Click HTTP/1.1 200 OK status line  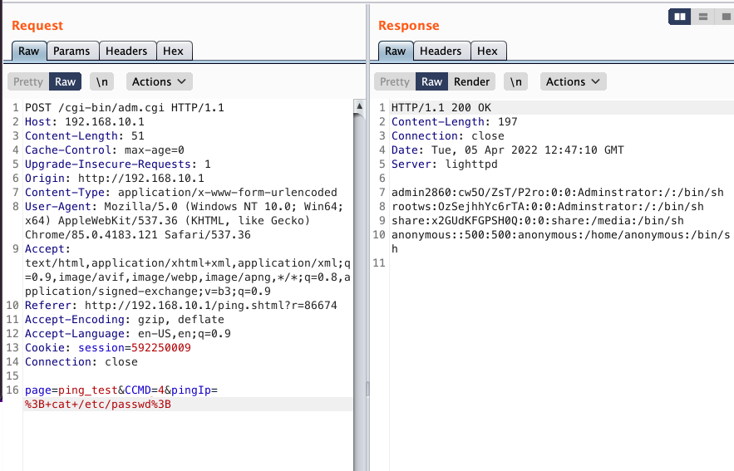[x=441, y=108]
